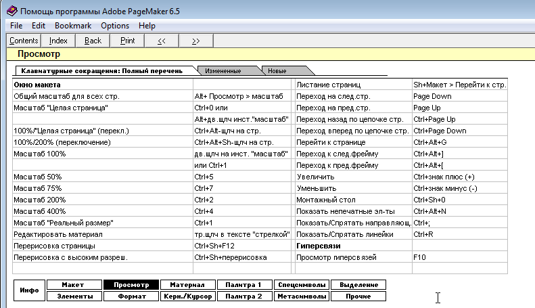
Task: Click 'Перерисовка с высоким разреш.' cell
Action: (103, 257)
